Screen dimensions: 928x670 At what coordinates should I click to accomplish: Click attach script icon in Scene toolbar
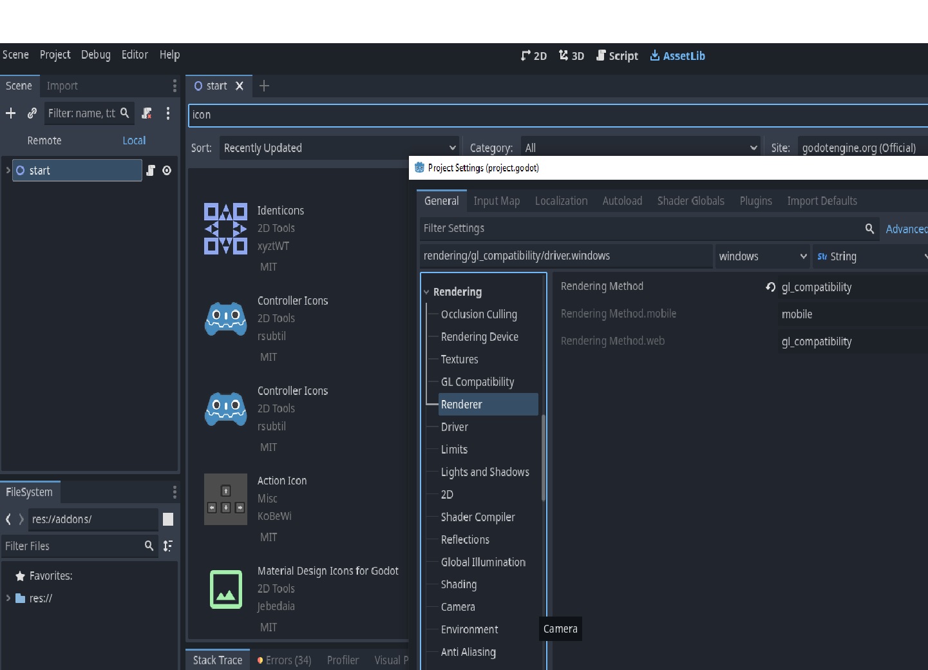tap(147, 113)
